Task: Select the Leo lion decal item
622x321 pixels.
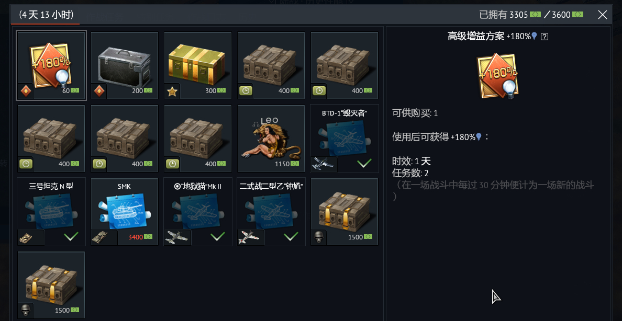Action: [x=271, y=139]
